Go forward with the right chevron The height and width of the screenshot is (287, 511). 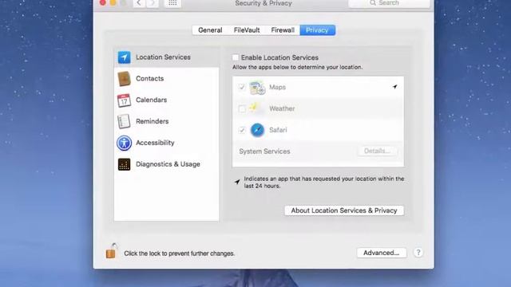coord(153,3)
